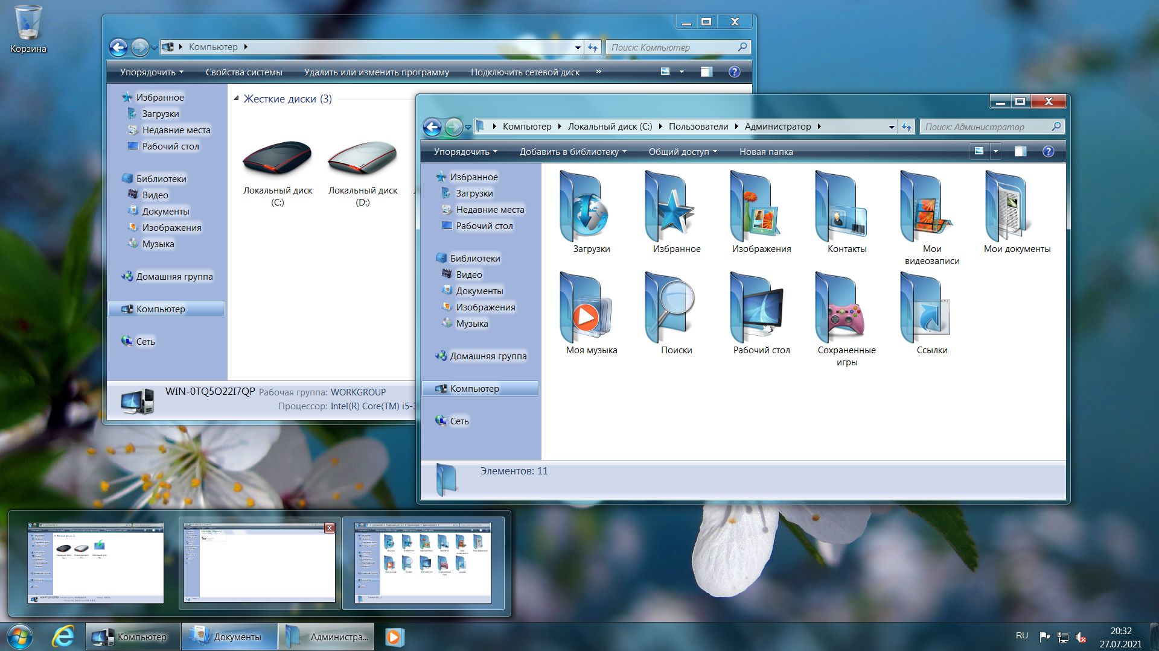
Task: Click Internet Explorer icon on taskbar
Action: (63, 637)
